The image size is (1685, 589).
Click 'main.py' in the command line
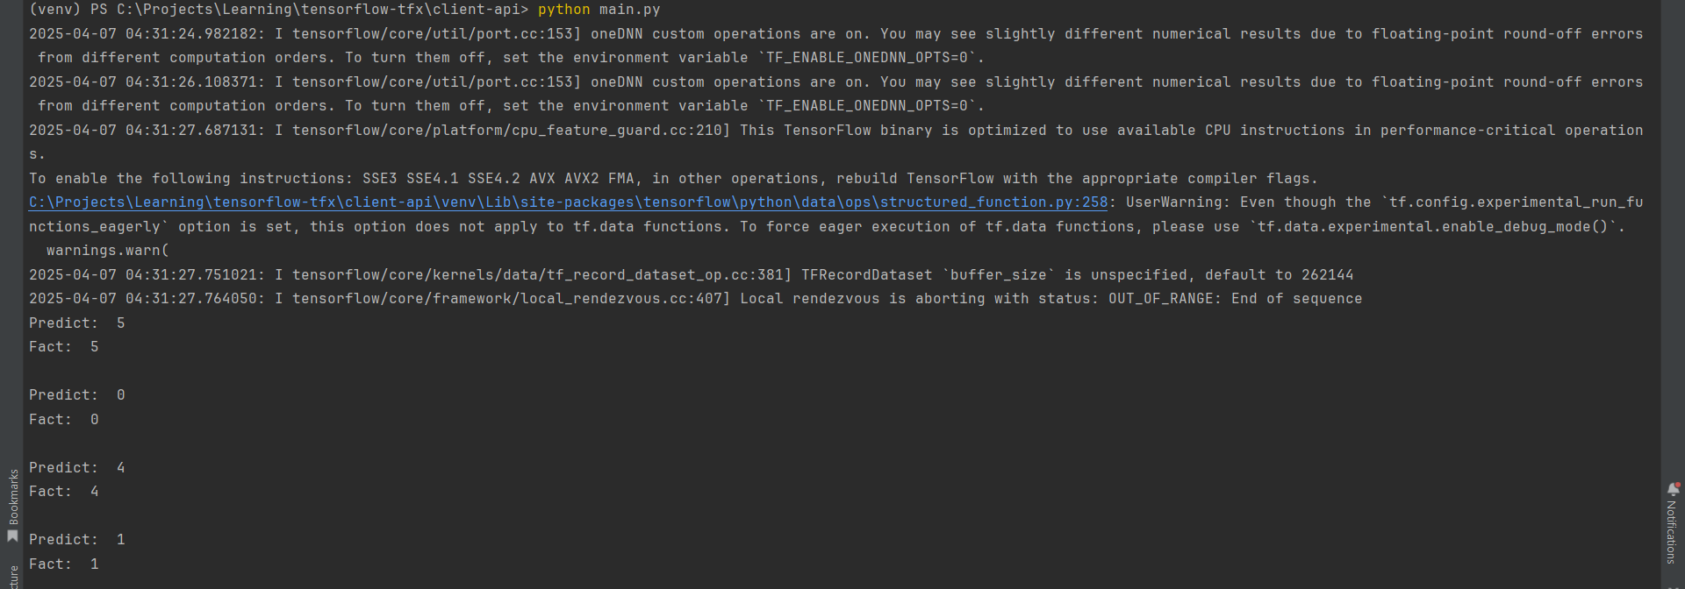coord(629,10)
